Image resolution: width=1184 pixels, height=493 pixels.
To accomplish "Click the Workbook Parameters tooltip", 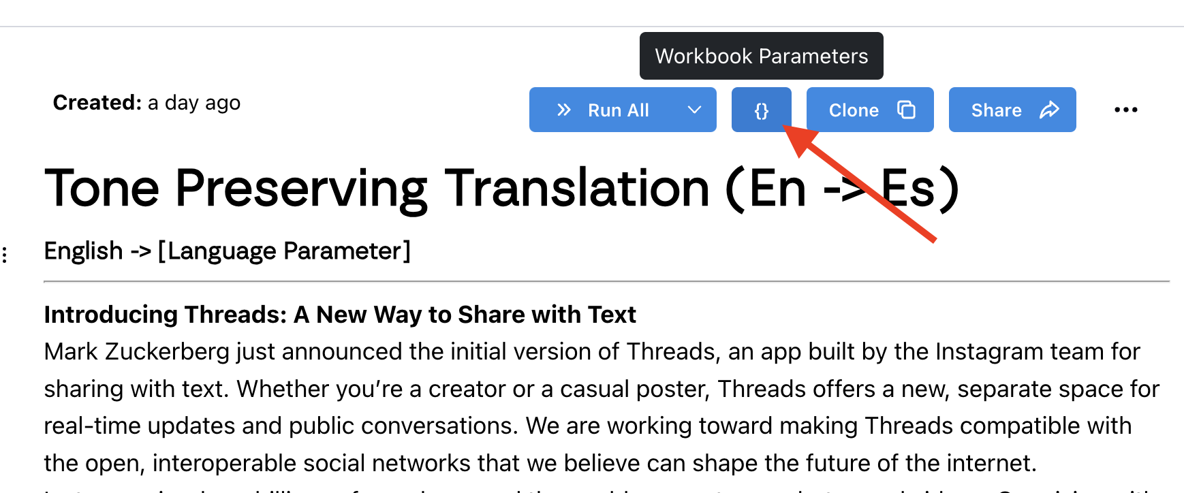I will [x=761, y=56].
